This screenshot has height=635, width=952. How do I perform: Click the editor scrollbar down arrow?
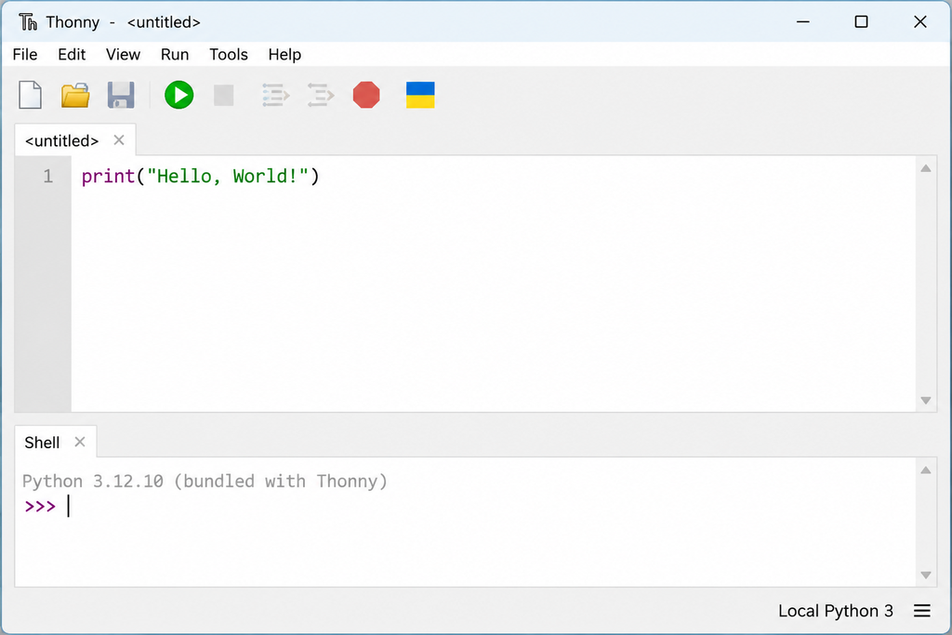point(926,400)
